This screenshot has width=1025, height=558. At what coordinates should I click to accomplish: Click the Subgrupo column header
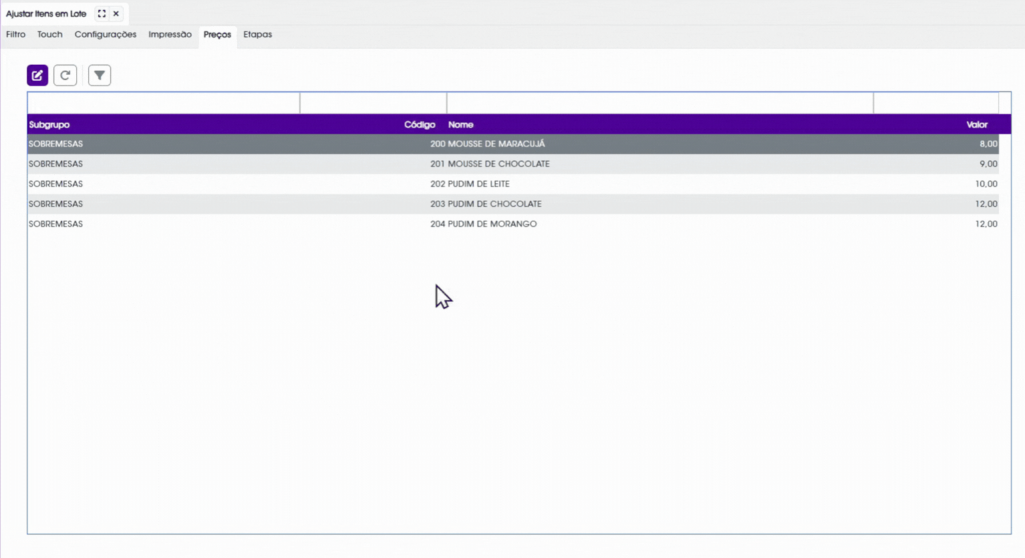pos(49,125)
